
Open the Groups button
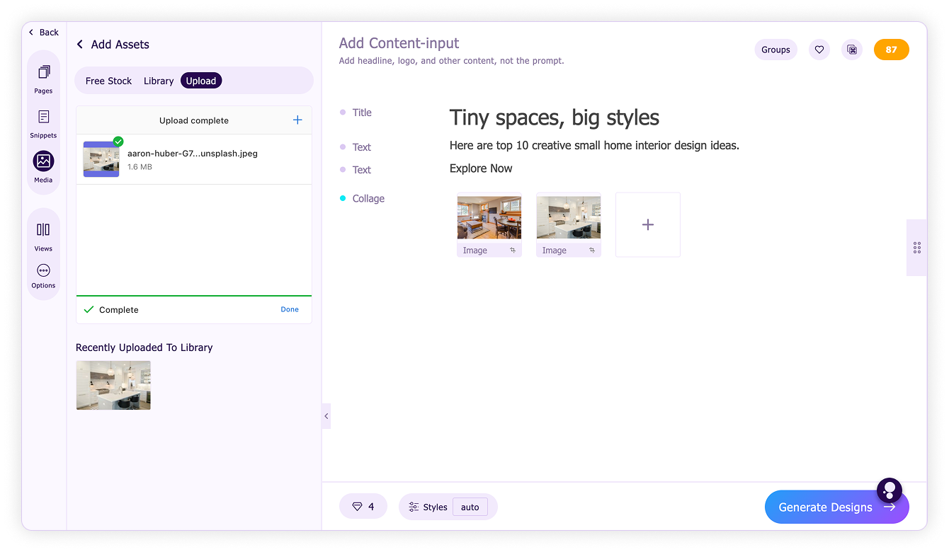click(775, 50)
